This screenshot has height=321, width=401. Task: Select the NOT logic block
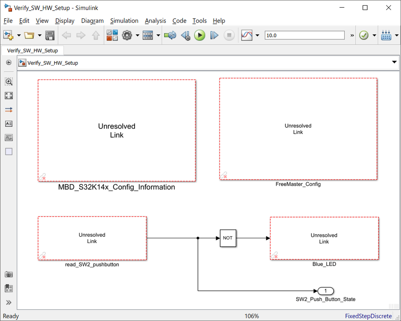pyautogui.click(x=228, y=238)
